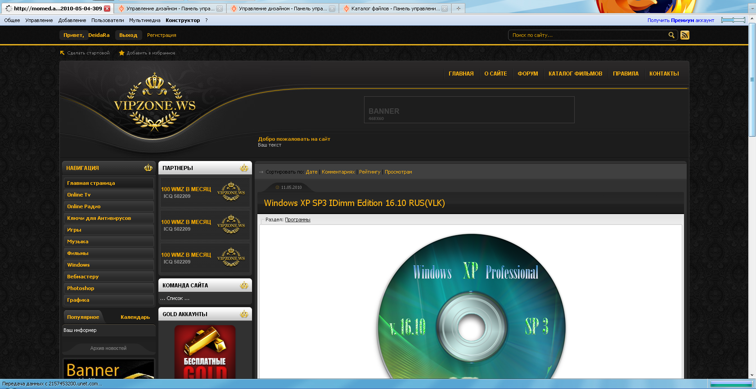Click the question mark help menu
756x389 pixels.
point(207,20)
